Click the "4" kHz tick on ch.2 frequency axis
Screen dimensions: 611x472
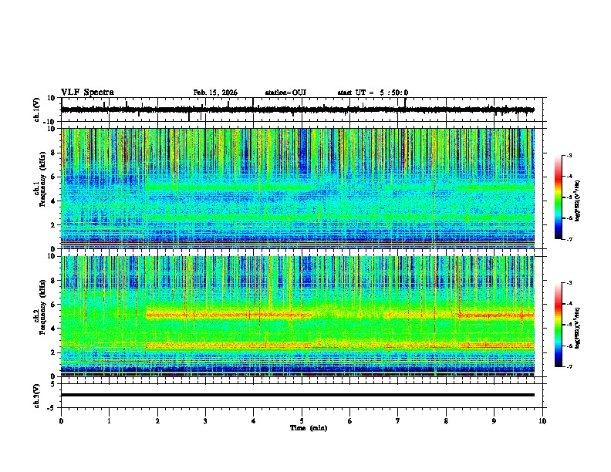click(x=54, y=329)
